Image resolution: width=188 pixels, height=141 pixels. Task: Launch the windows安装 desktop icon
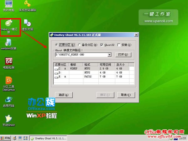(9, 44)
